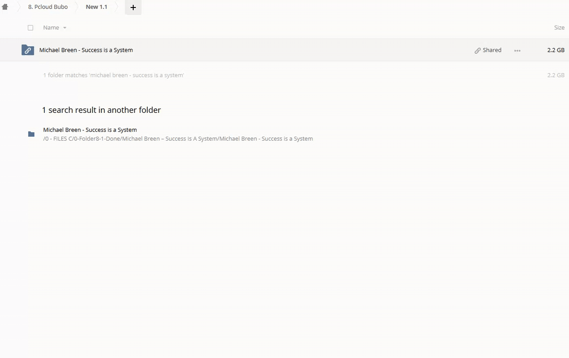This screenshot has width=569, height=358.
Task: Go to the home root folder icon
Action: point(5,7)
